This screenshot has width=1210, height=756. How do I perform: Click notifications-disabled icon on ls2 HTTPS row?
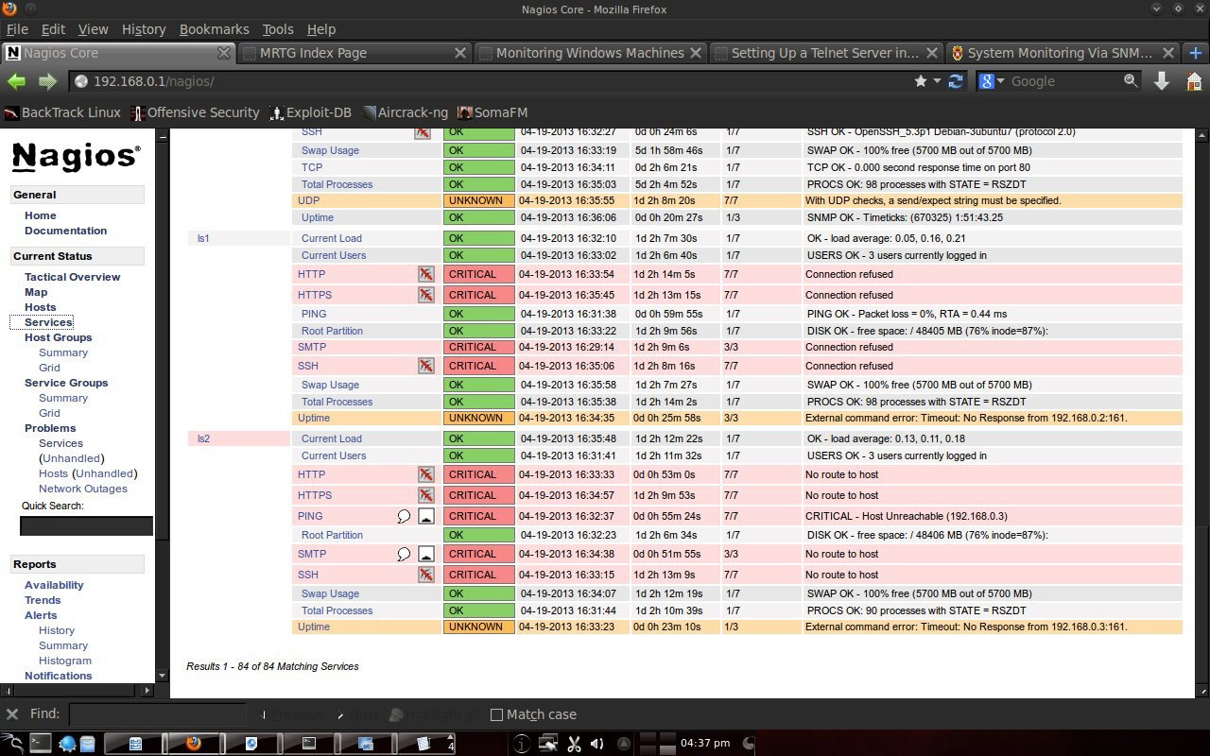pyautogui.click(x=426, y=495)
